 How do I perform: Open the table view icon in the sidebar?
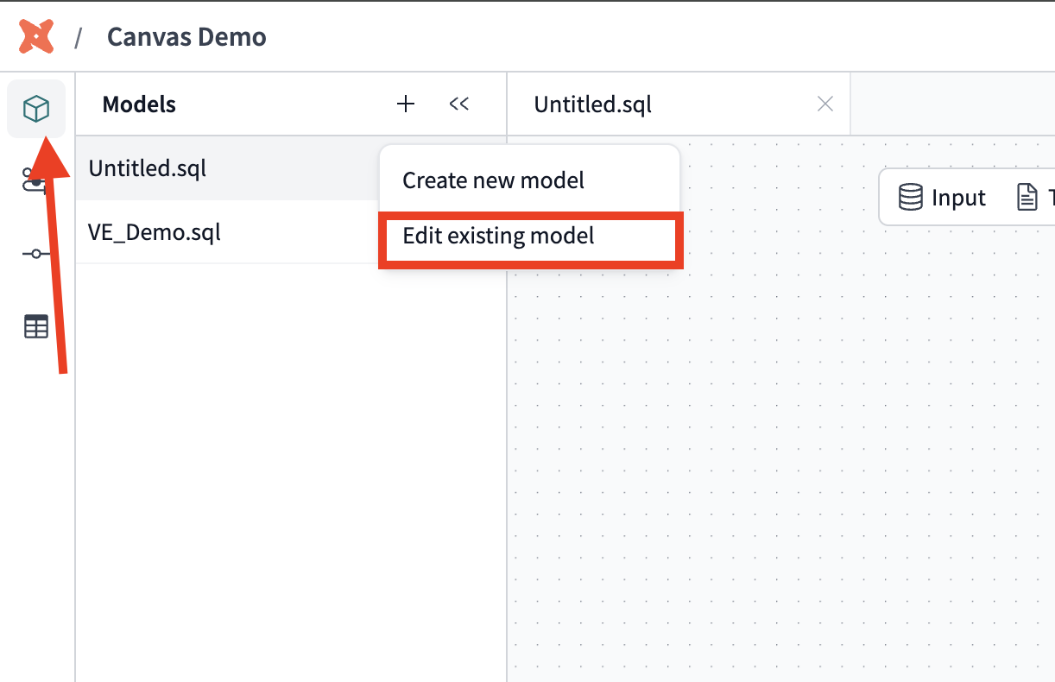coord(35,326)
